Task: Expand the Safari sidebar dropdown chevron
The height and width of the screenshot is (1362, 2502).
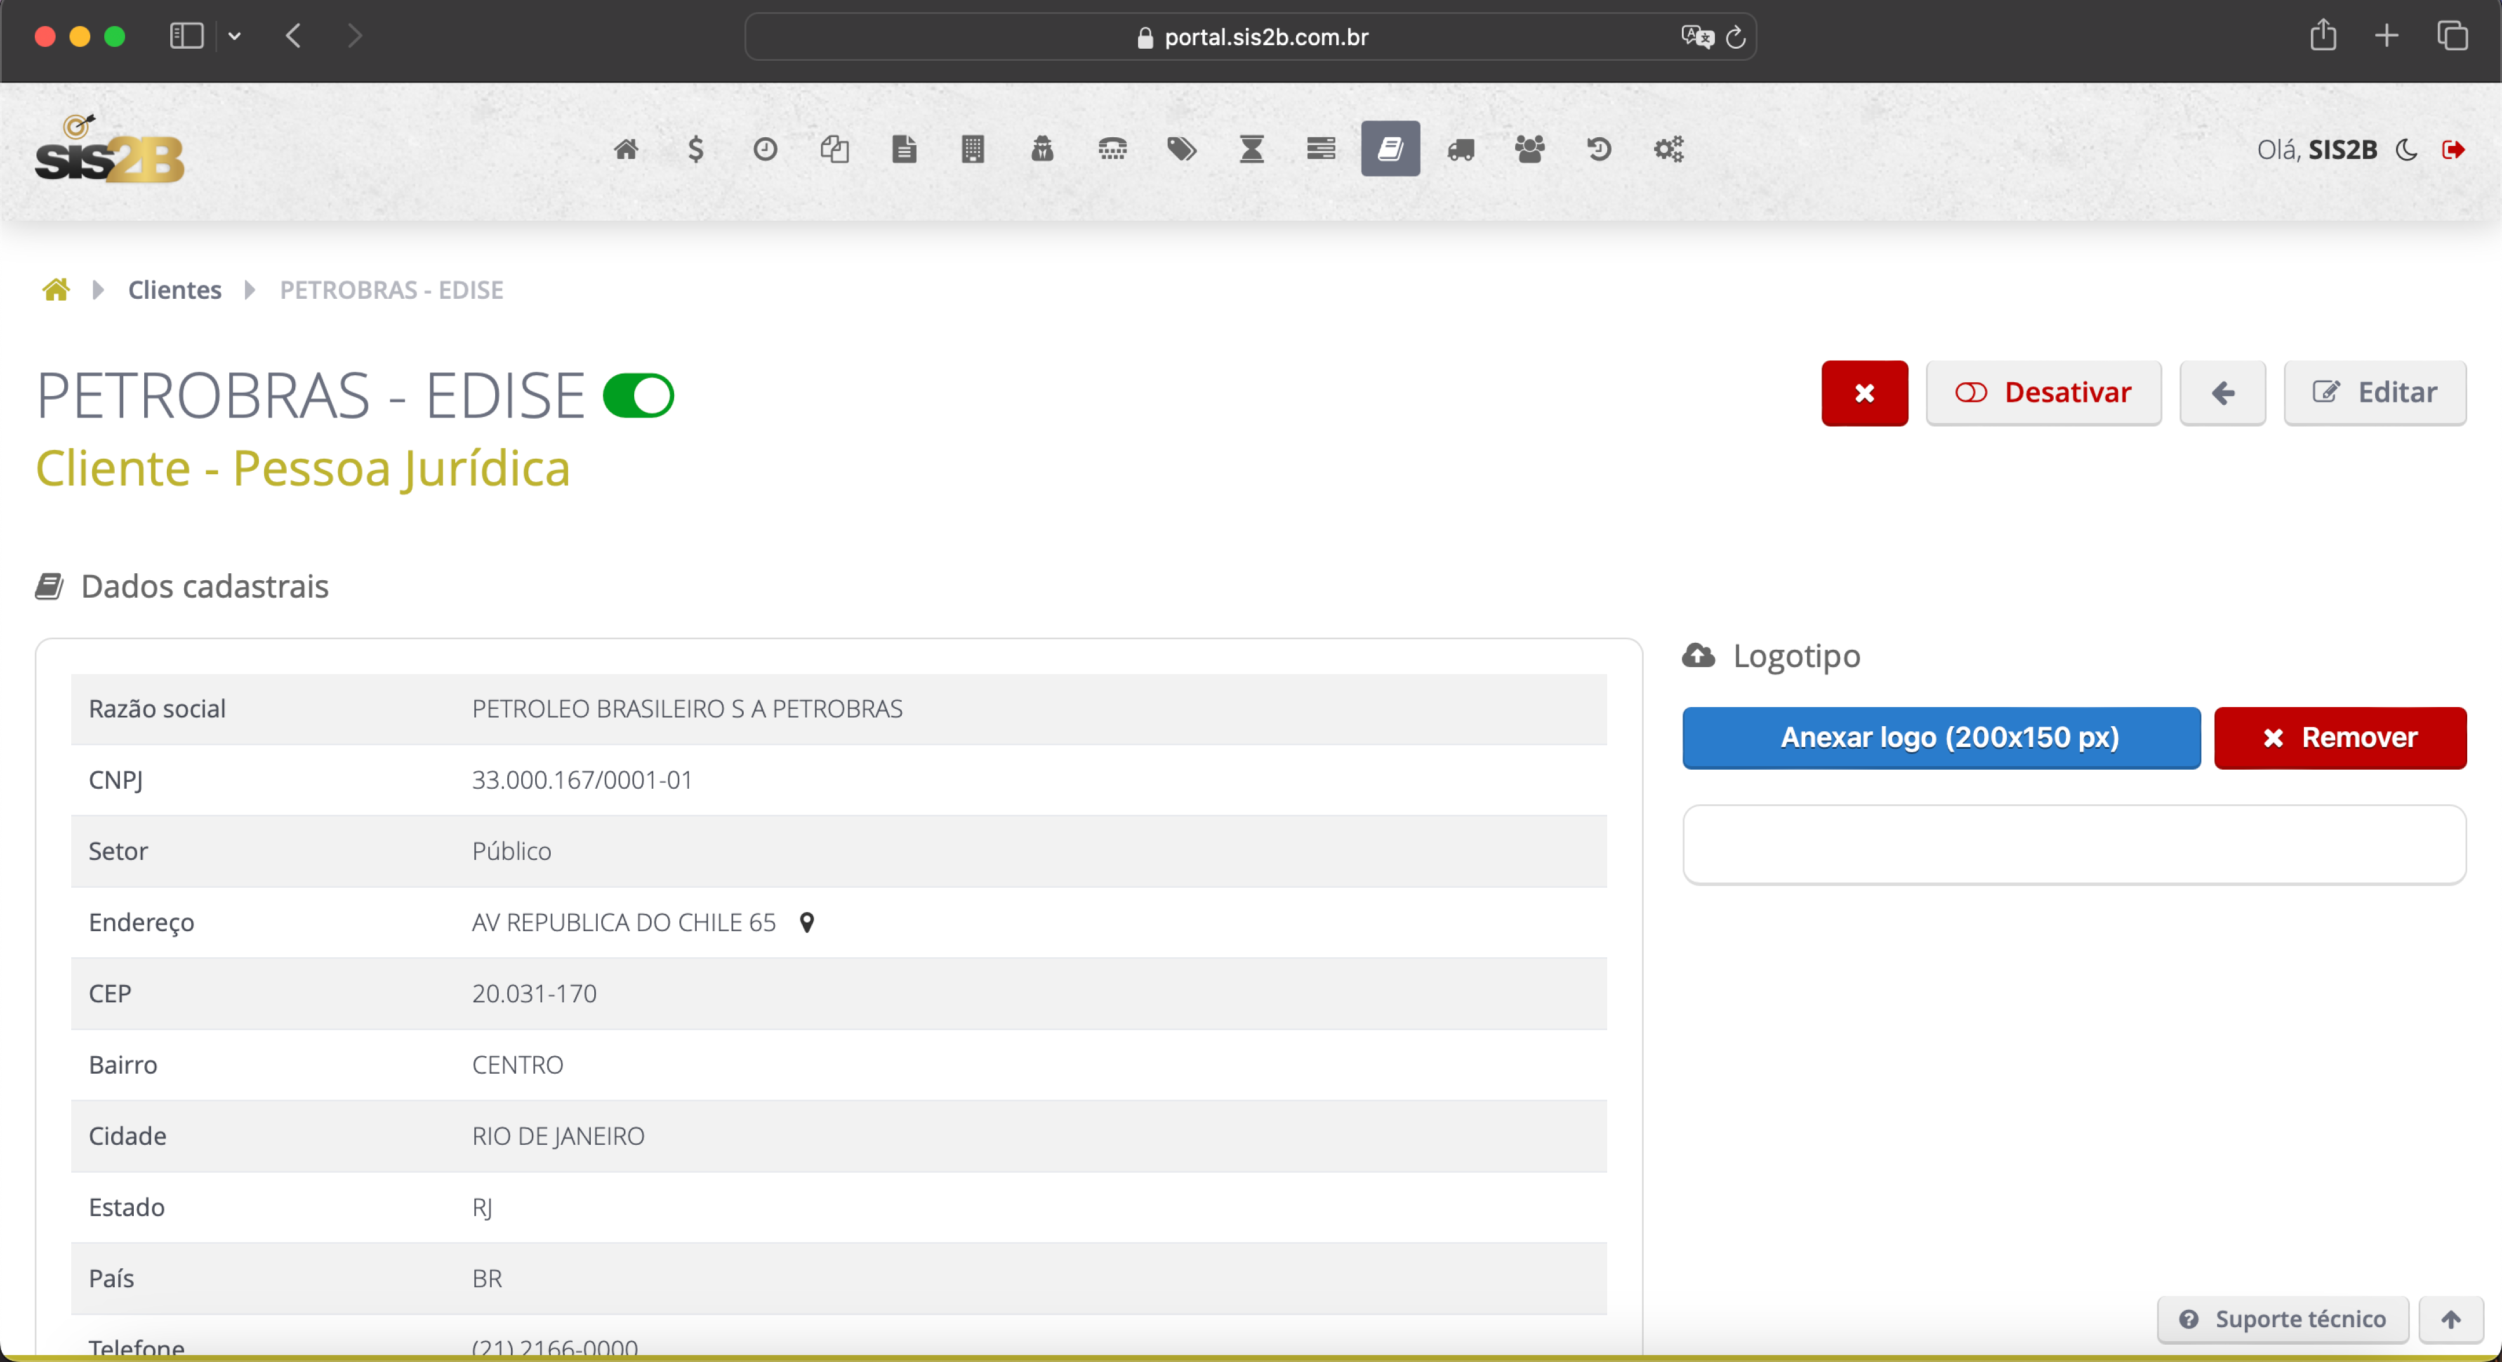Action: point(234,37)
